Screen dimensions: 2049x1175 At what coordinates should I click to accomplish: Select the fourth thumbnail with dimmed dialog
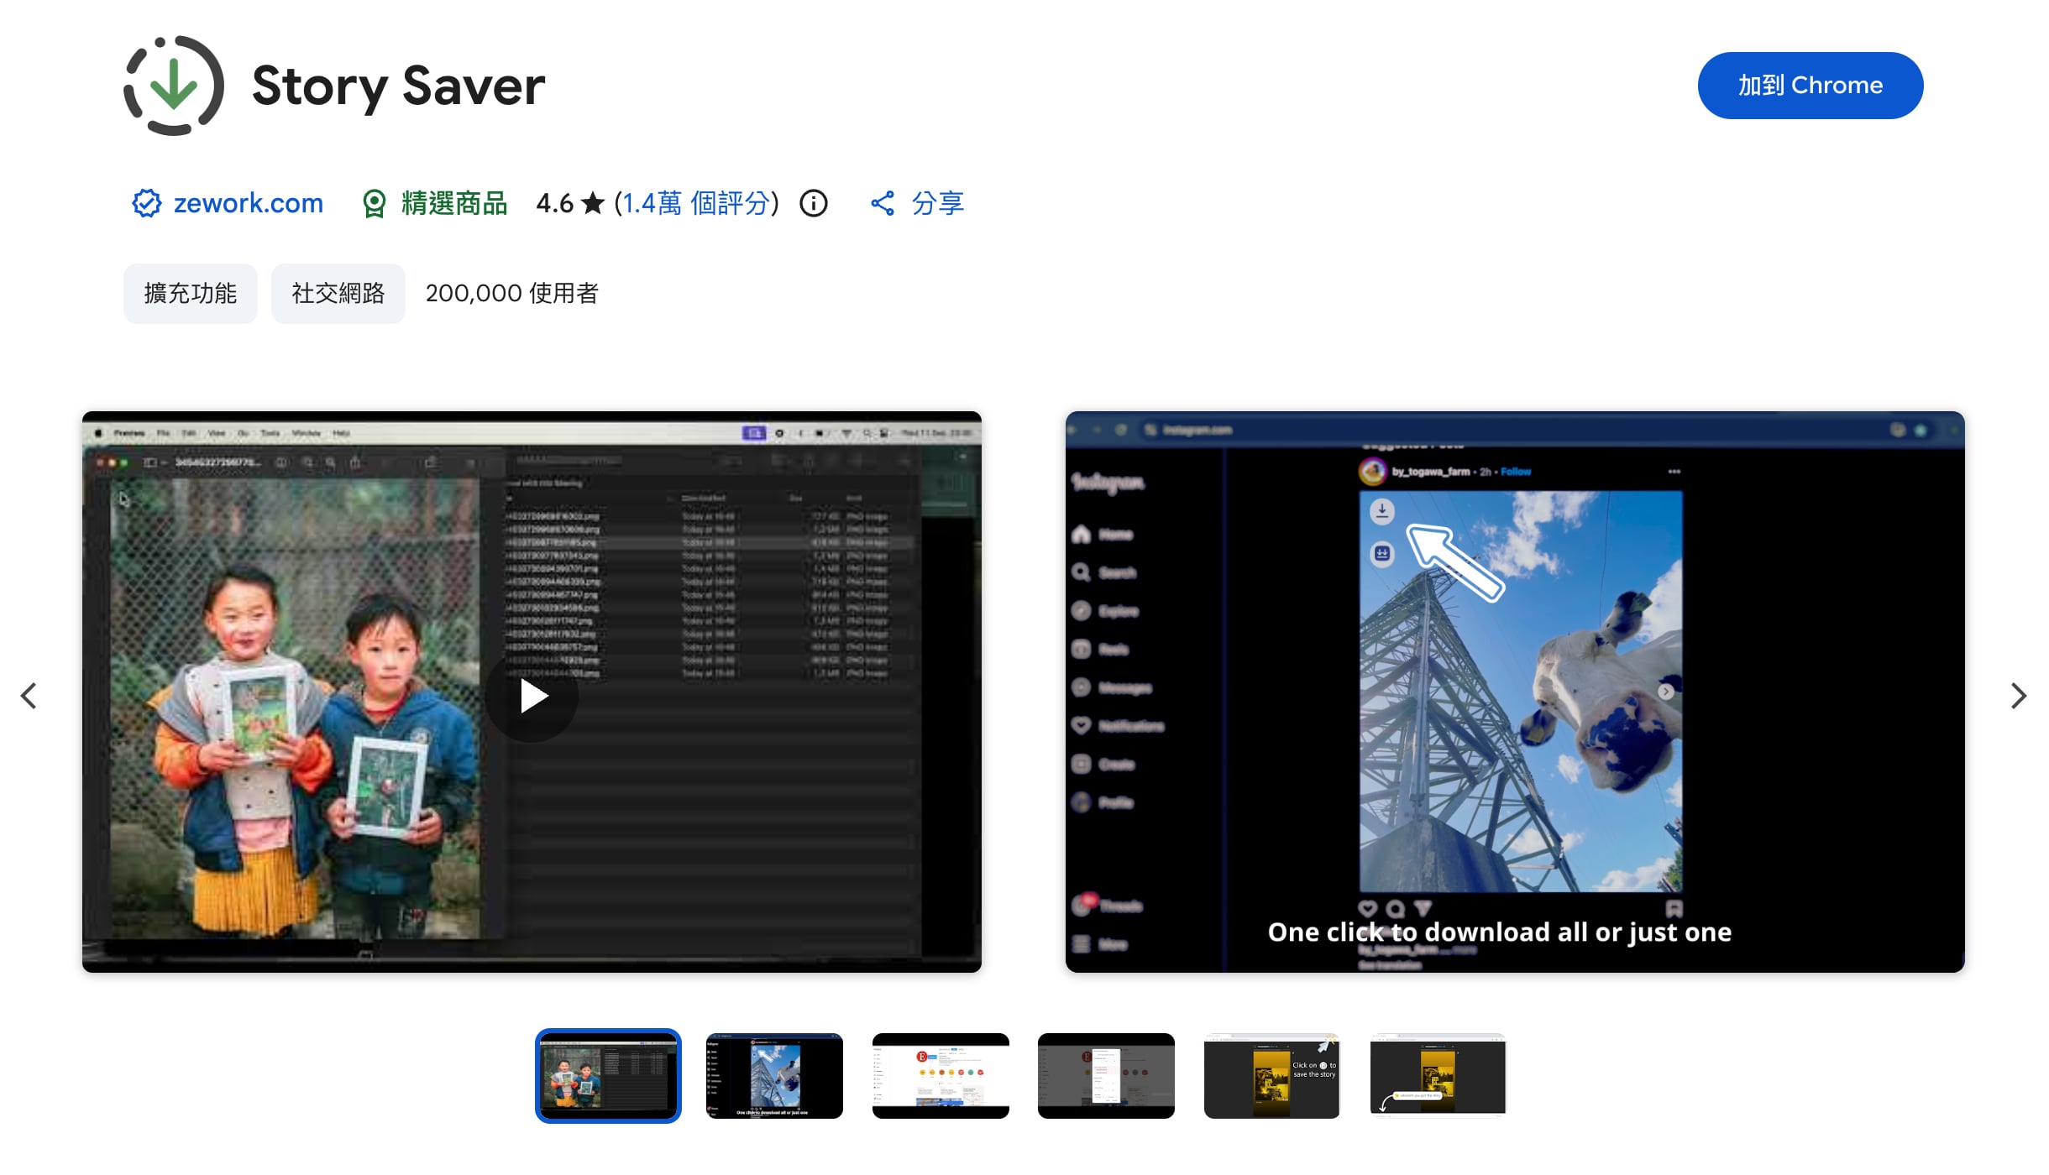point(1106,1076)
